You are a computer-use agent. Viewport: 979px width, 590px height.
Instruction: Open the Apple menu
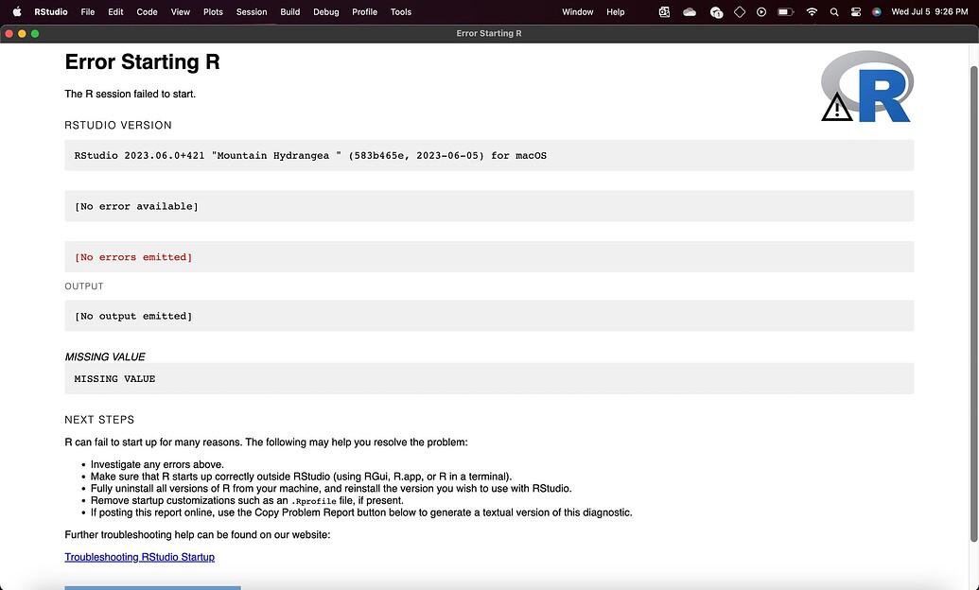coord(17,11)
